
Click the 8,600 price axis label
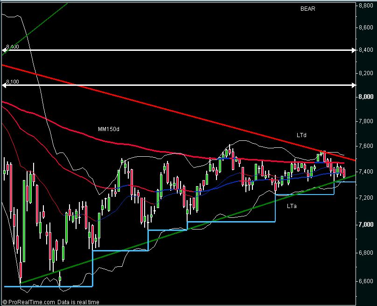tap(366, 28)
